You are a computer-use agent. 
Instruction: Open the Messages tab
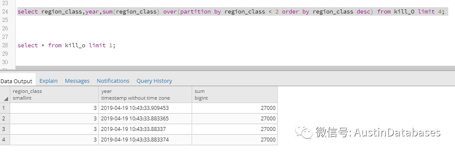[x=77, y=81]
